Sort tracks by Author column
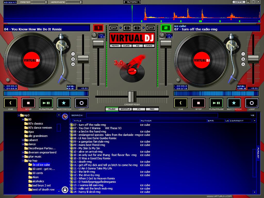This screenshot has height=198, width=264. coord(173,121)
